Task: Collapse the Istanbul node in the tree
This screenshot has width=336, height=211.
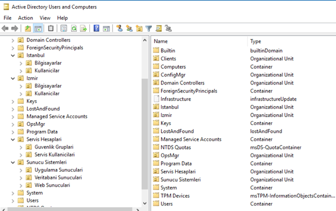Action: [13, 55]
